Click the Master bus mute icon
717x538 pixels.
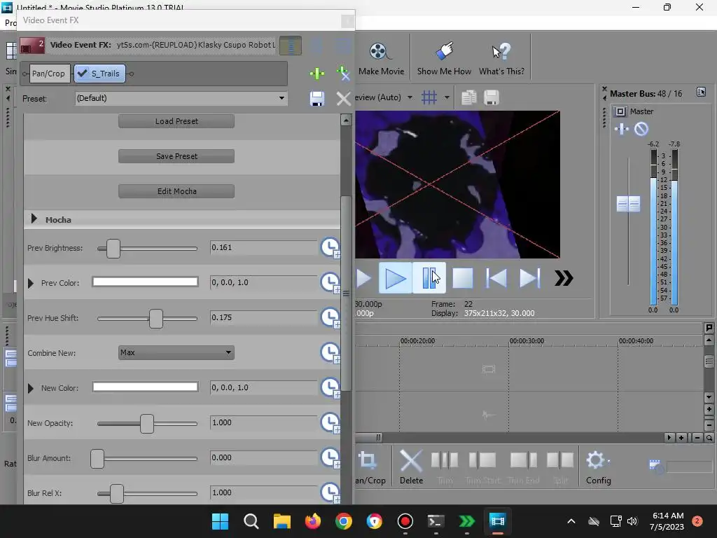(x=641, y=130)
